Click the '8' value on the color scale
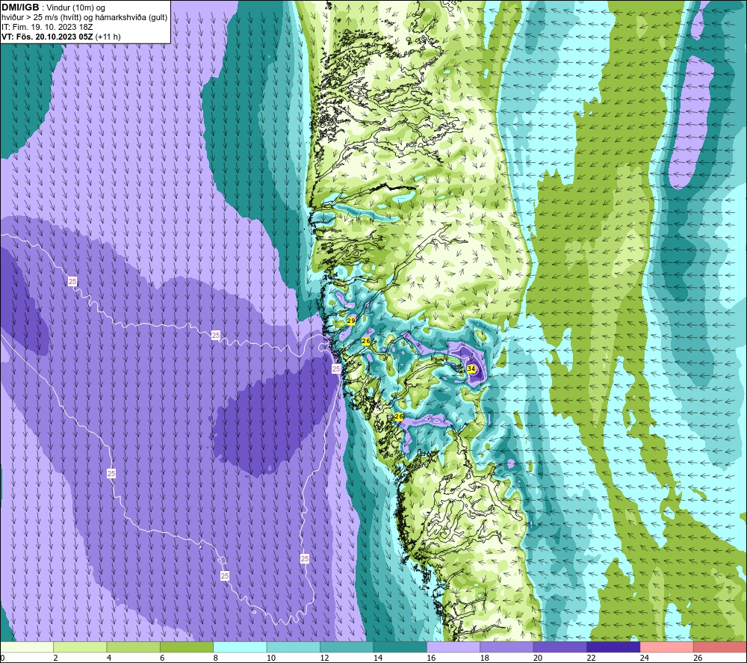747x663 pixels. coord(216,658)
